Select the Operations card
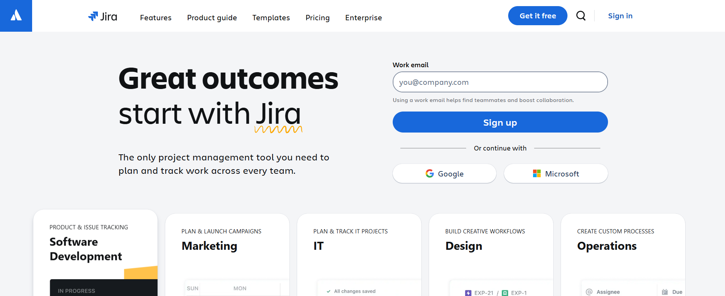The height and width of the screenshot is (296, 725). click(x=623, y=255)
